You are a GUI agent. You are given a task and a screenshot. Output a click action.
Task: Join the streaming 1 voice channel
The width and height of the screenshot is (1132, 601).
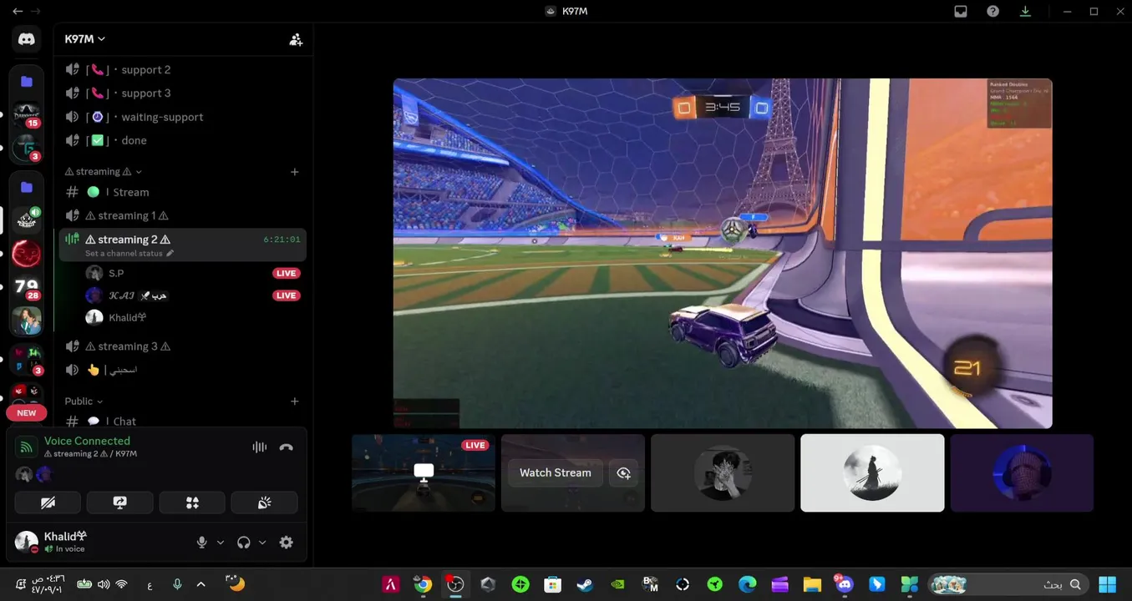[x=183, y=215]
